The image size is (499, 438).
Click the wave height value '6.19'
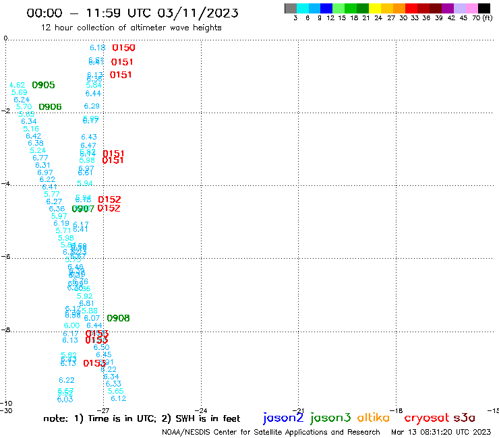[x=61, y=223]
